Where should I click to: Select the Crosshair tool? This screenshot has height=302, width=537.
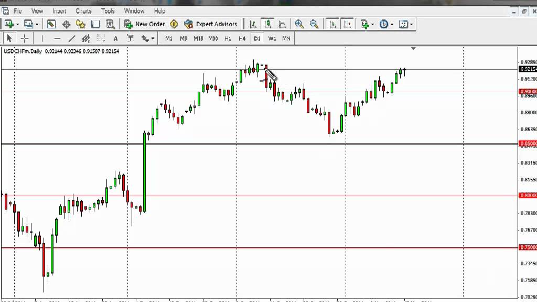25,38
